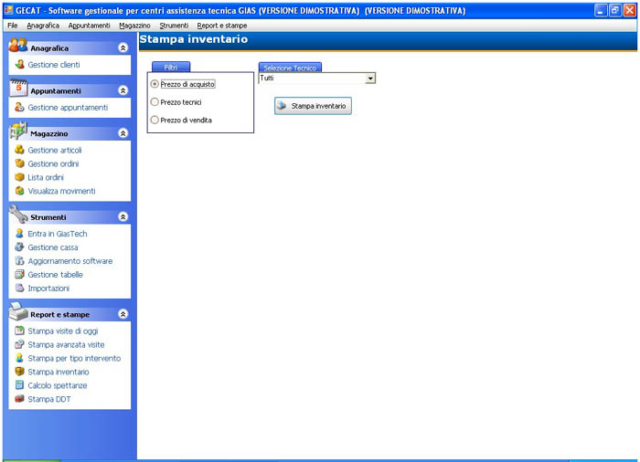
Task: Click the Filtri group label
Action: 171,68
